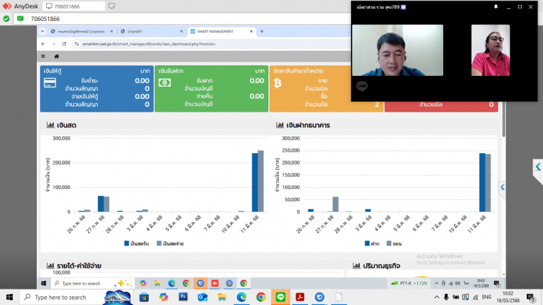
Task: Go back in remote browser
Action: point(43,44)
